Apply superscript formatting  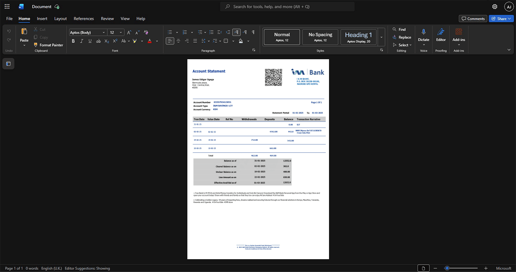click(115, 41)
